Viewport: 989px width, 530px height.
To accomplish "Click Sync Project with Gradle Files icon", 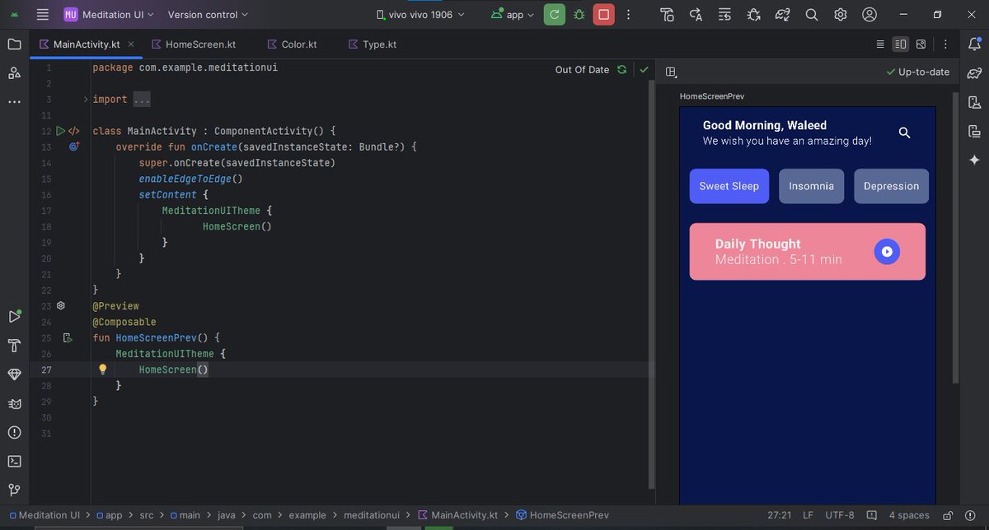I will click(x=782, y=15).
